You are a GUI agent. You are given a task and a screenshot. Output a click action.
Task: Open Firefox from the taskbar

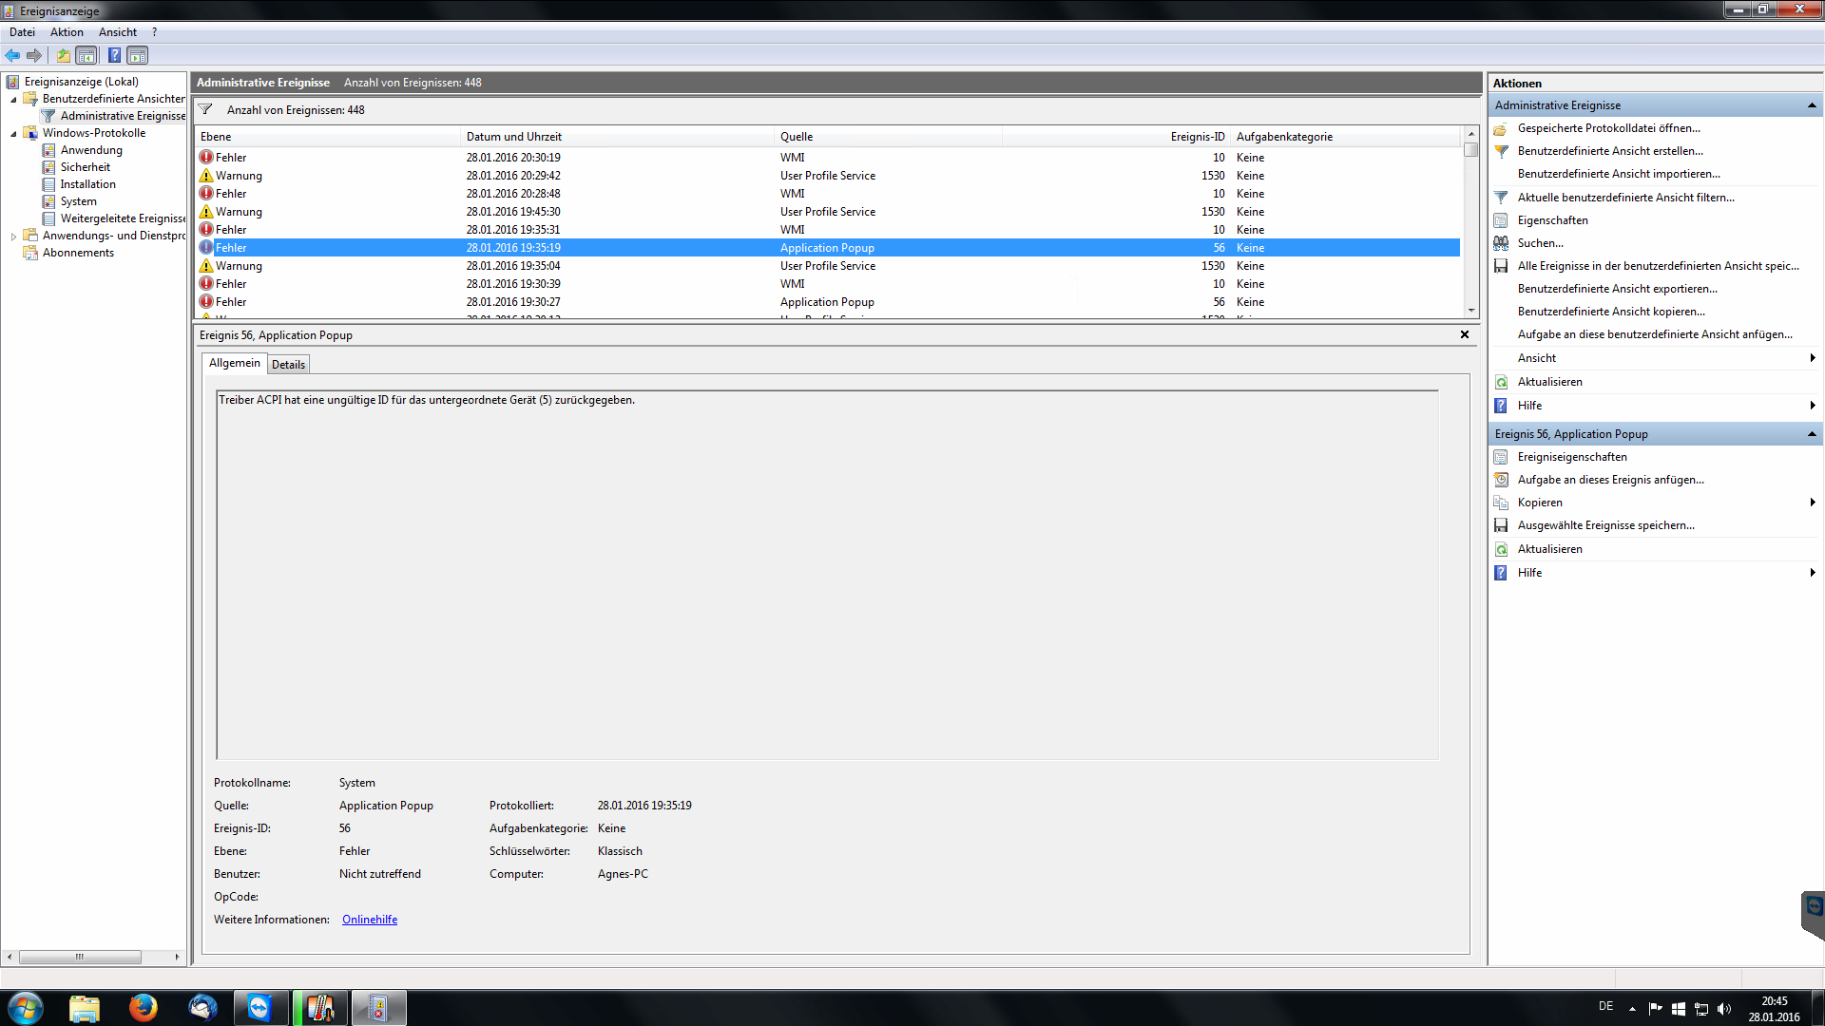[x=143, y=1007]
